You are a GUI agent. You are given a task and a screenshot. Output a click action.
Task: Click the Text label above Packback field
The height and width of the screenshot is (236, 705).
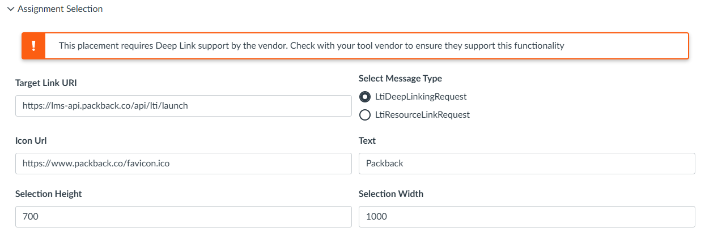(x=367, y=141)
